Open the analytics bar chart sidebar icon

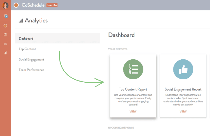click(5, 53)
